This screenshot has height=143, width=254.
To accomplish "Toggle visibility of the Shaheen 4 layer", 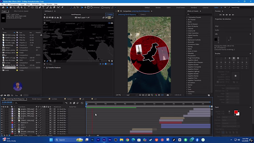I will tap(2, 122).
